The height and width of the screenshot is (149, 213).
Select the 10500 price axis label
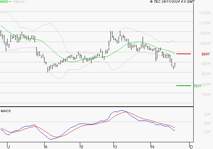[205, 33]
